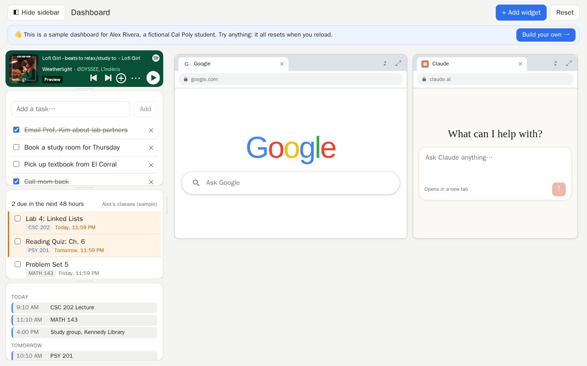The image size is (587, 366).
Task: Select the Google tab
Action: (x=233, y=64)
